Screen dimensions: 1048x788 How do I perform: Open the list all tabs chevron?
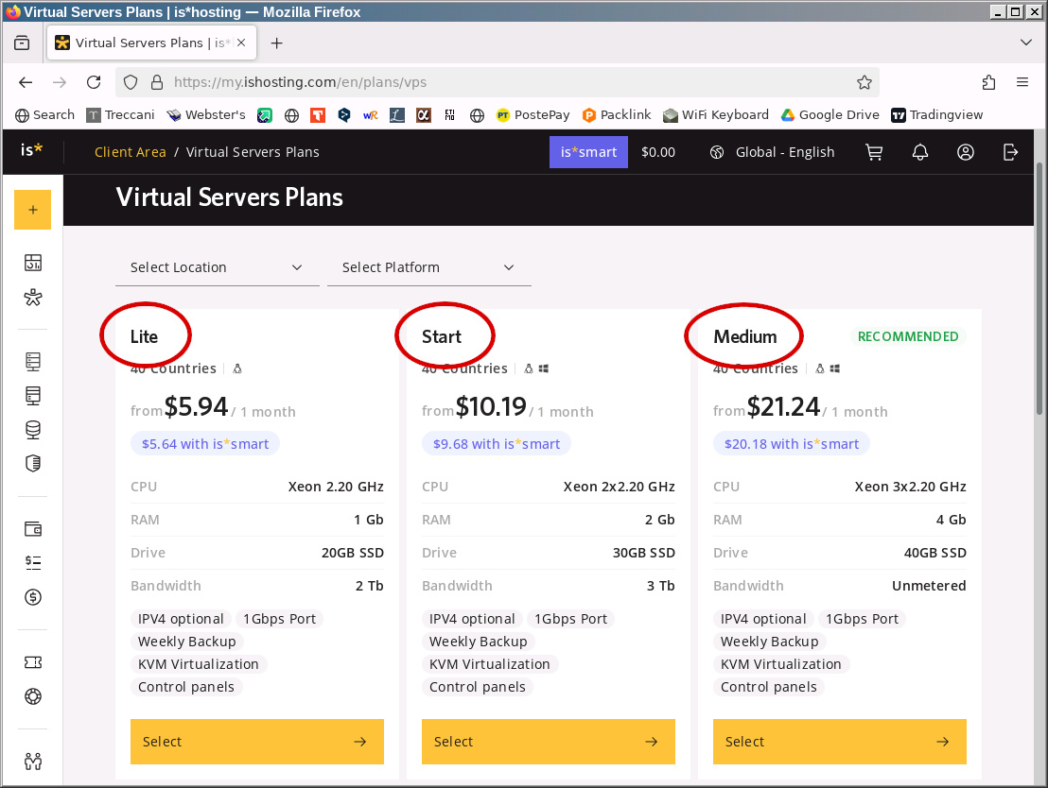tap(1026, 43)
